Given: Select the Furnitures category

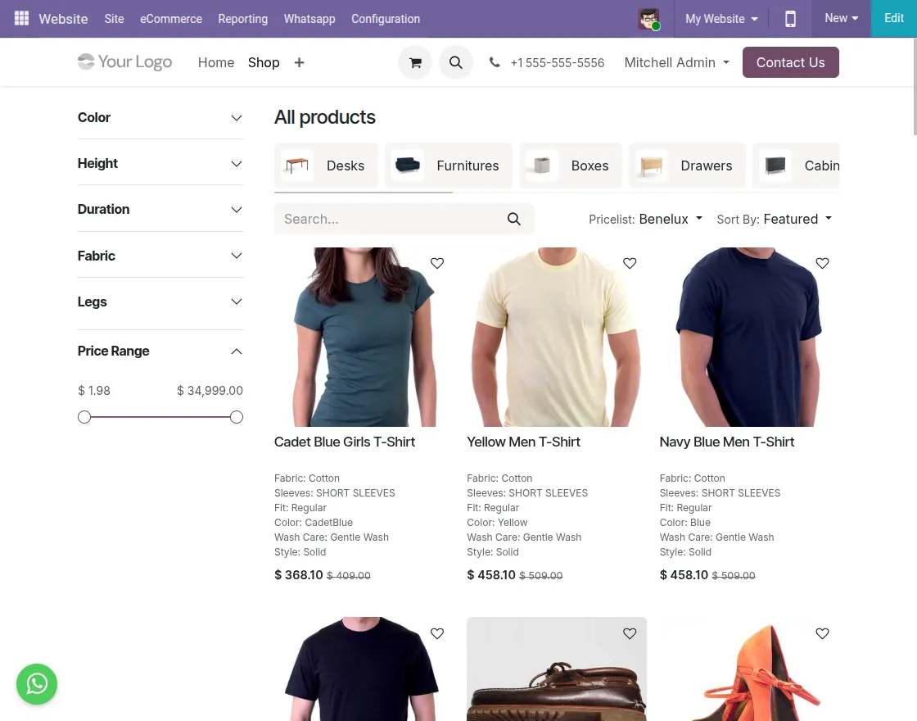Looking at the screenshot, I should 449,166.
